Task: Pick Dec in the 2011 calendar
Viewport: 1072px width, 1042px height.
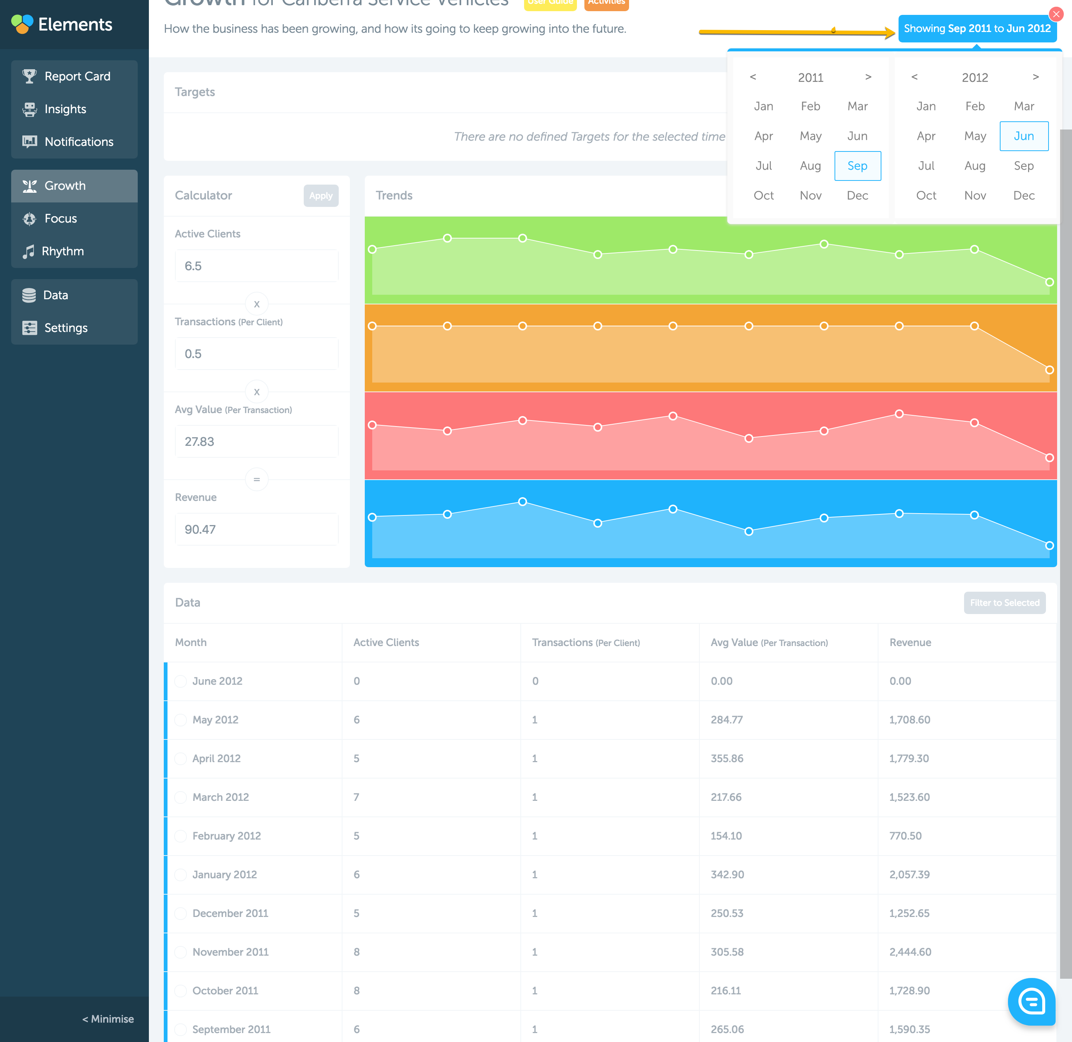Action: [x=857, y=195]
